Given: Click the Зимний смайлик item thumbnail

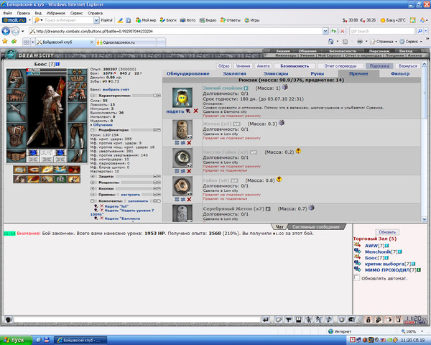Looking at the screenshot, I should [182, 98].
